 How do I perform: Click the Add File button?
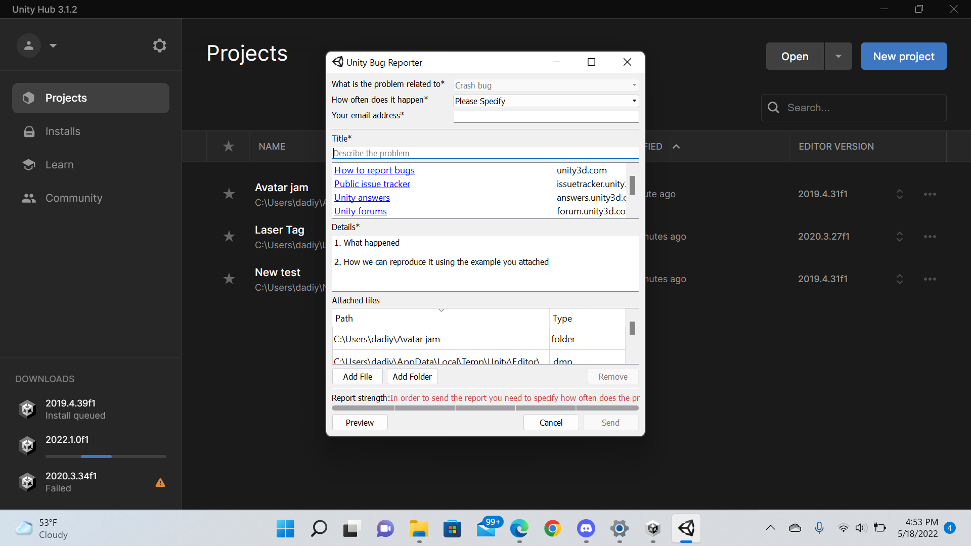pyautogui.click(x=358, y=376)
